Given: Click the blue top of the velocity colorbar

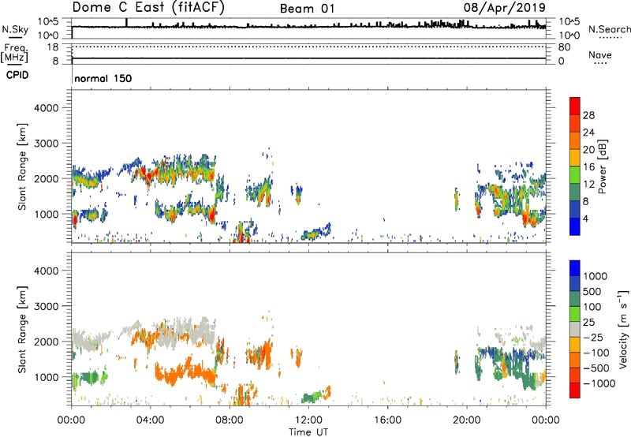Looking at the screenshot, I should 575,268.
